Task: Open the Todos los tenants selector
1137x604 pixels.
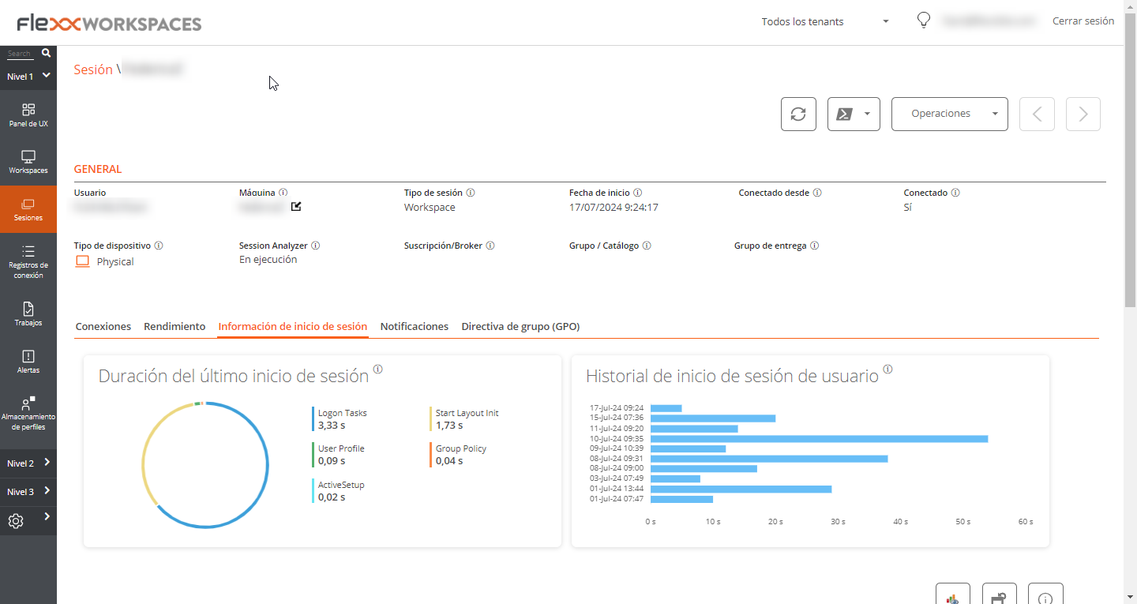Action: pos(825,21)
